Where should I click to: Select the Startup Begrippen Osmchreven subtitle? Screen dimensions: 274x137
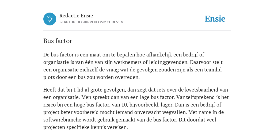click(92, 22)
